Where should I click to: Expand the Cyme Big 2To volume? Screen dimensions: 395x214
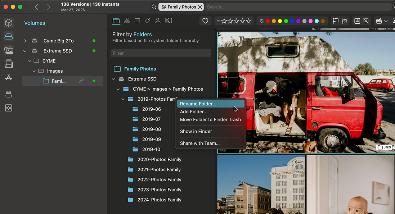pos(25,41)
